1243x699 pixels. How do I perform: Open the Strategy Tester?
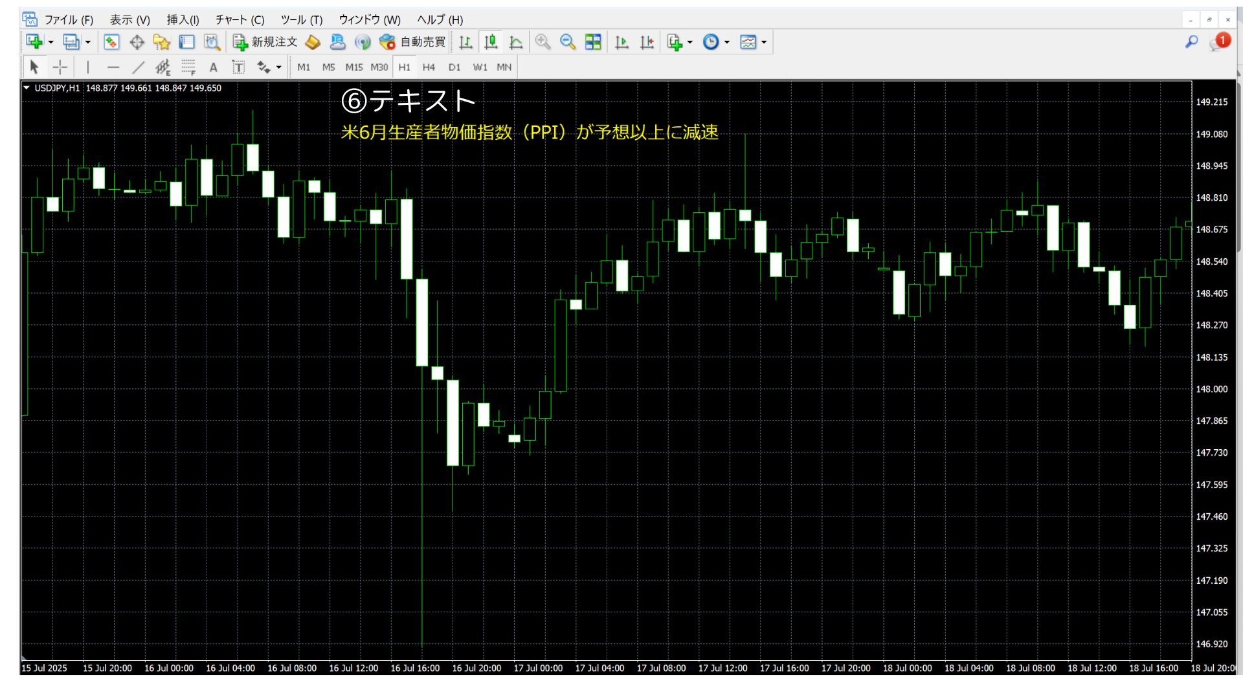(x=212, y=42)
